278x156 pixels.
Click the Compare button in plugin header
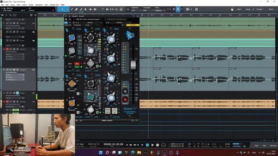(x=77, y=25)
